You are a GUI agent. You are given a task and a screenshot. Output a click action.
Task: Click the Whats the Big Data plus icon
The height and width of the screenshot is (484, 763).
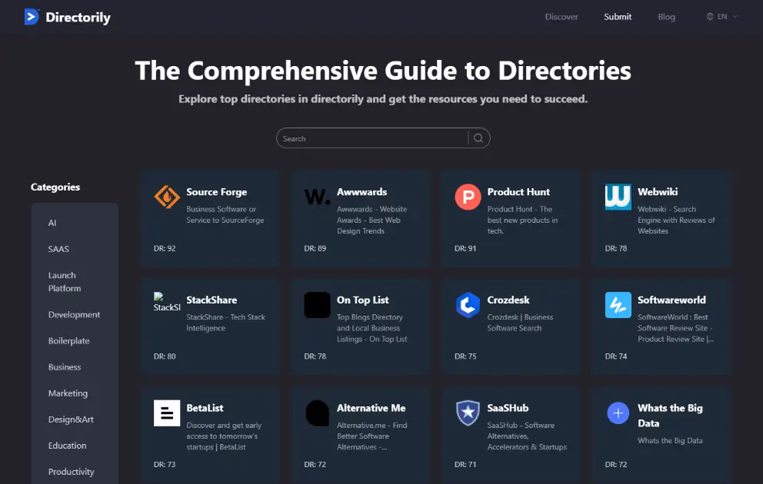coord(618,413)
